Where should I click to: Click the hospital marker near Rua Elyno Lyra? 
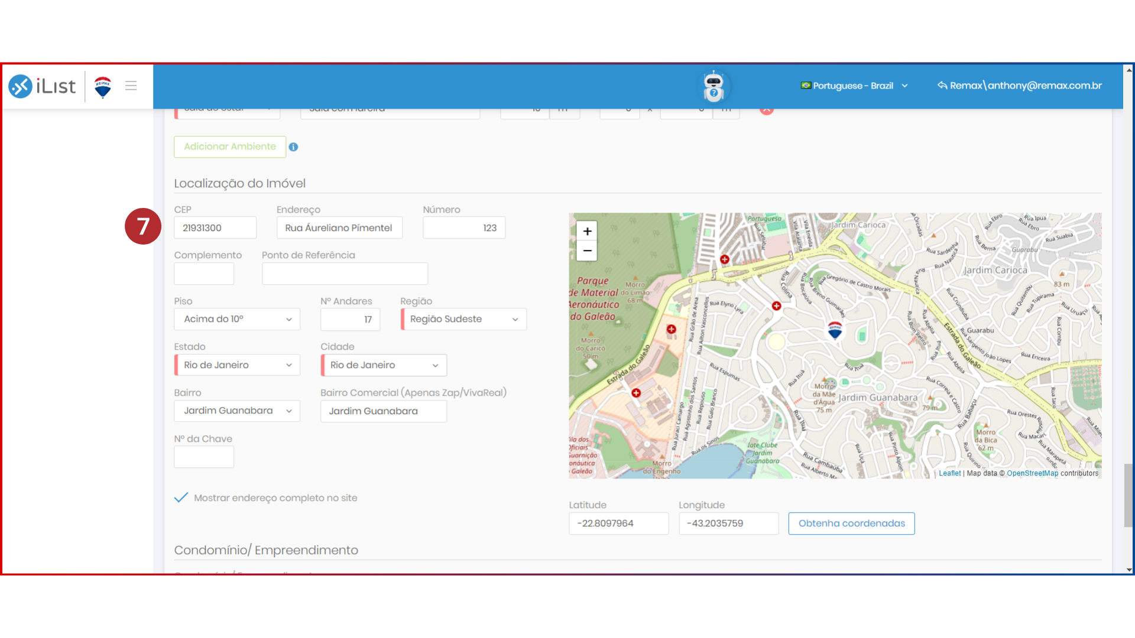[776, 305]
